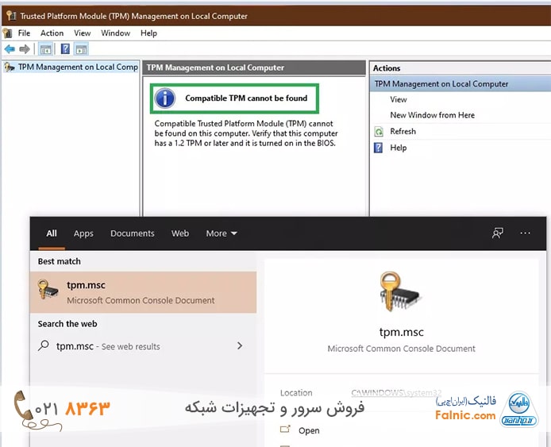Switch to the Apps search tab

83,233
